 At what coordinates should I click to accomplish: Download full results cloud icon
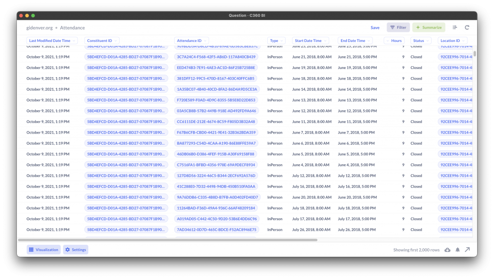click(x=447, y=250)
